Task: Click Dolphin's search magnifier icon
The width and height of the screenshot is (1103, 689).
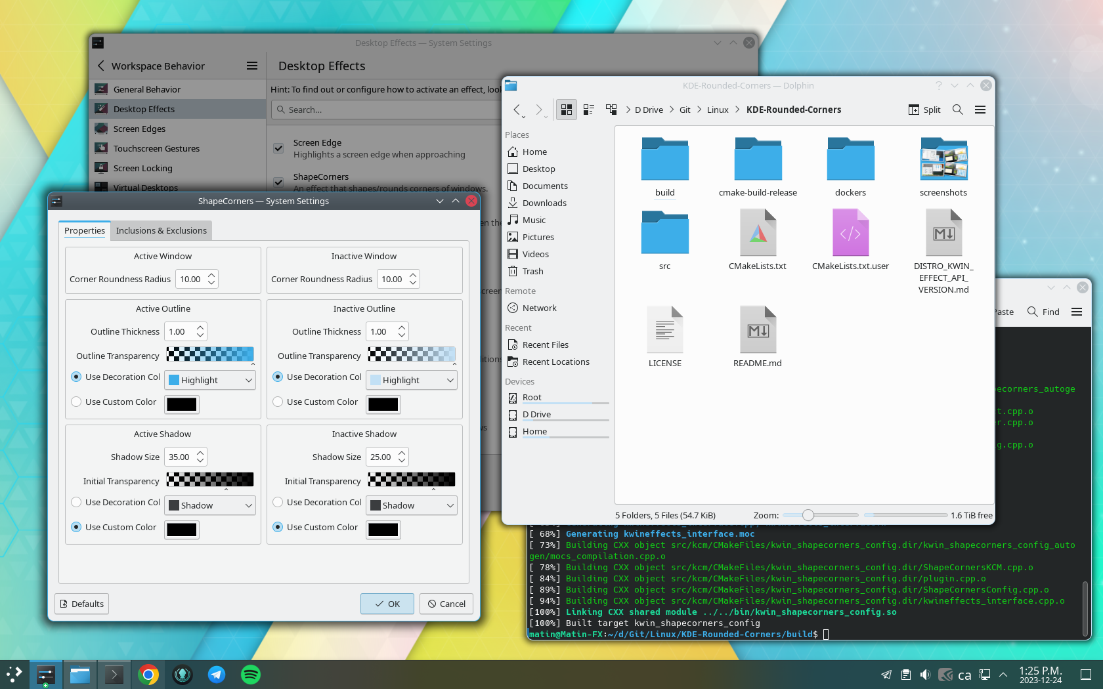Action: [957, 110]
